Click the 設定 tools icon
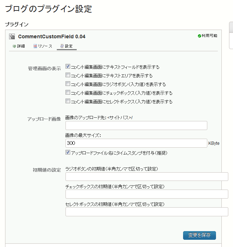Screen dimensions: 233x247 pyautogui.click(x=62, y=46)
